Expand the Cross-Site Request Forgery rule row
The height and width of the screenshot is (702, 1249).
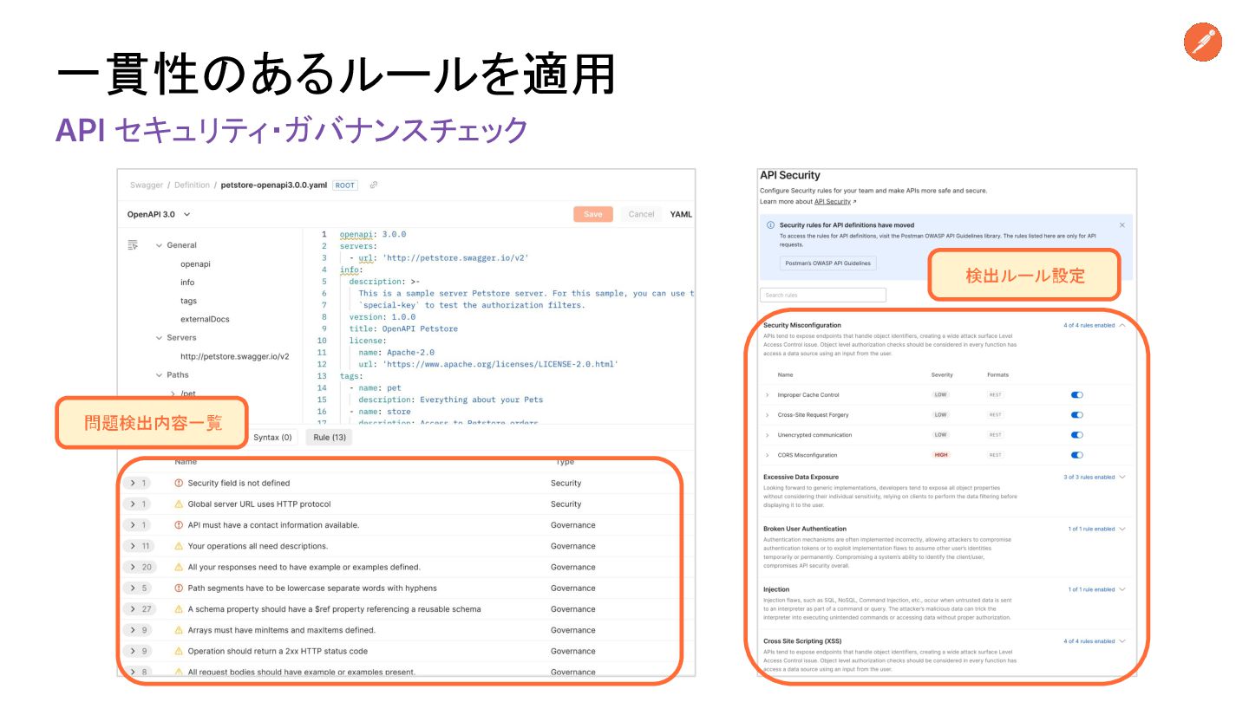[x=768, y=415]
